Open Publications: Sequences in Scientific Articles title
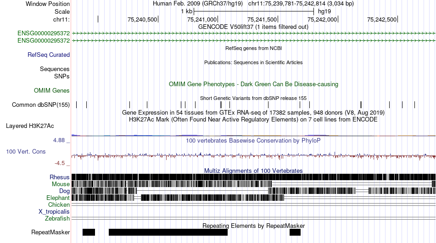Viewport: 436px width, 243px height. click(x=253, y=62)
